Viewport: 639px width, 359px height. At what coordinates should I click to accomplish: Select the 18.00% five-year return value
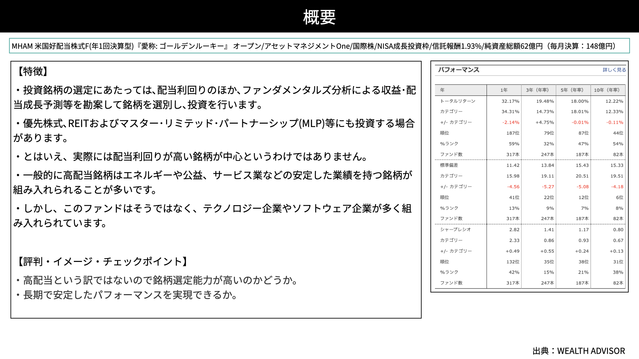coord(580,101)
